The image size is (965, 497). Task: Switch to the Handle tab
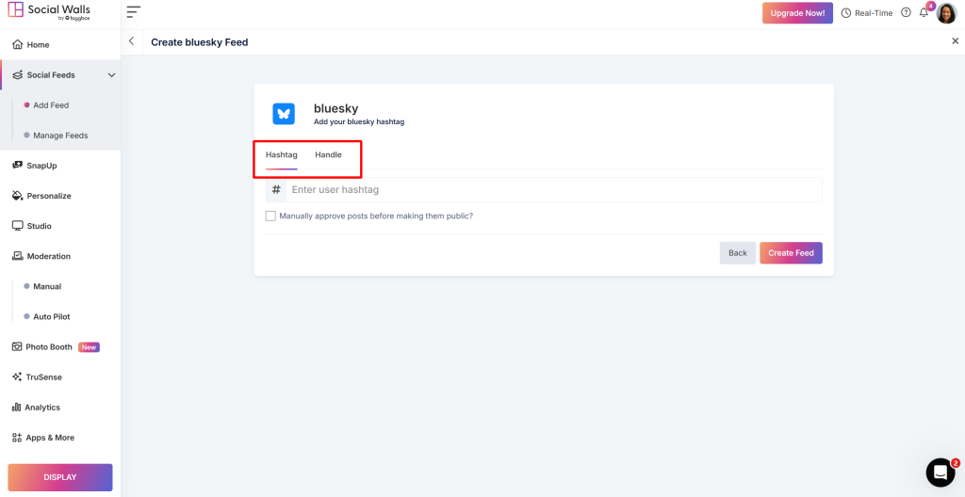coord(328,154)
